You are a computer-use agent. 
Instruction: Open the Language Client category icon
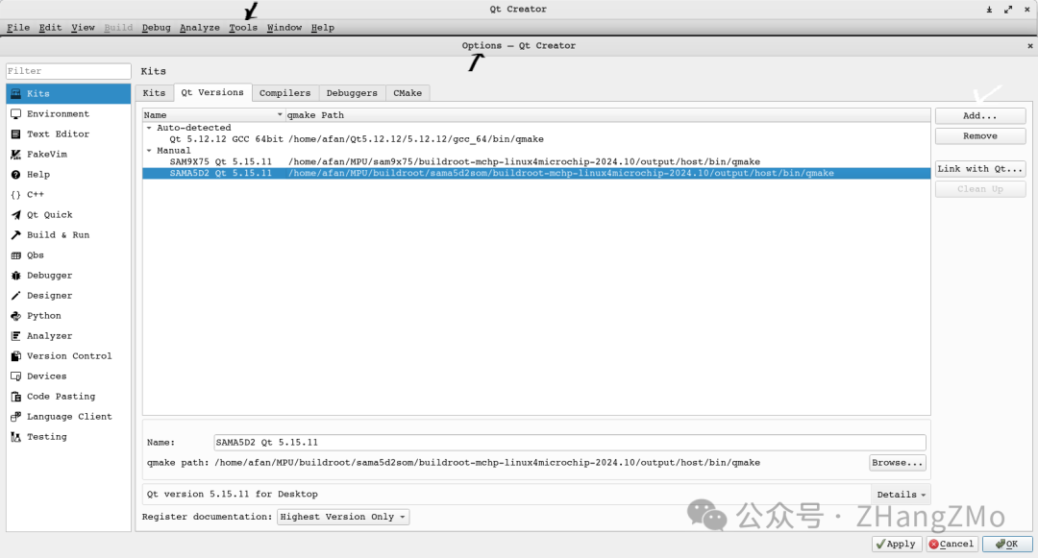(x=16, y=417)
